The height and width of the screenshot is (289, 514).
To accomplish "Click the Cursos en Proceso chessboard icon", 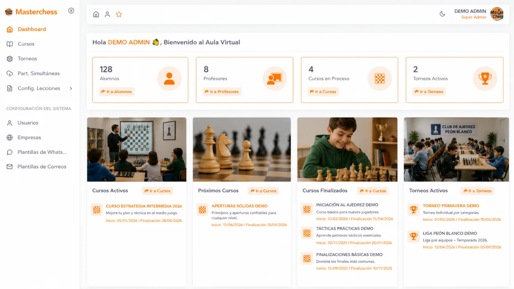I will [380, 79].
